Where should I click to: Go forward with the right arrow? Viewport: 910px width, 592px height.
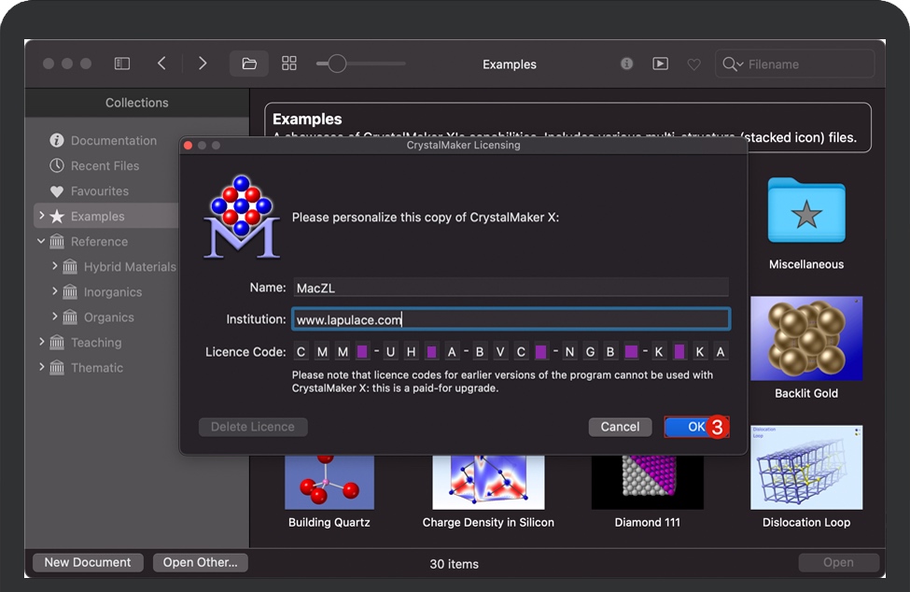(x=202, y=63)
